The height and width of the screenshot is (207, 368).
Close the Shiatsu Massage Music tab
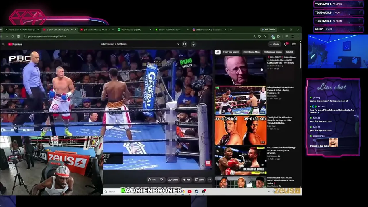113,30
